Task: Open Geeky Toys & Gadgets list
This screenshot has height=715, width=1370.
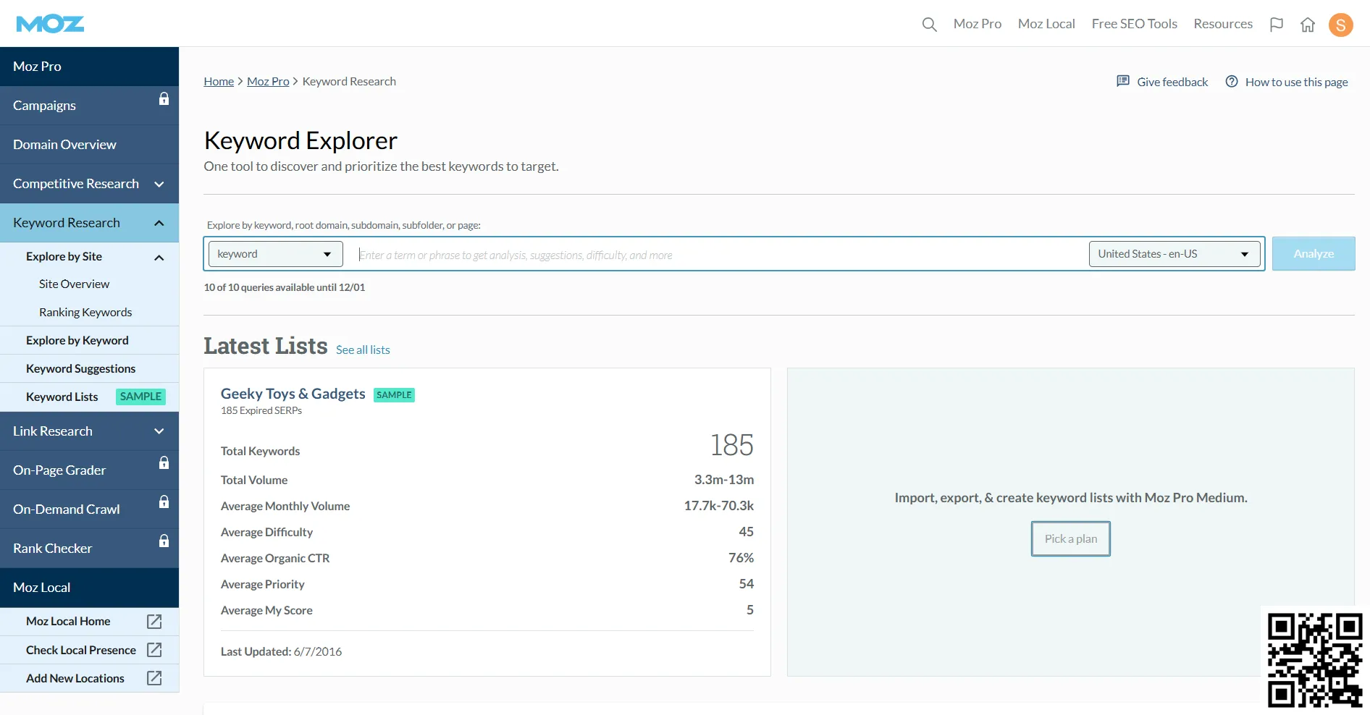Action: (x=293, y=394)
